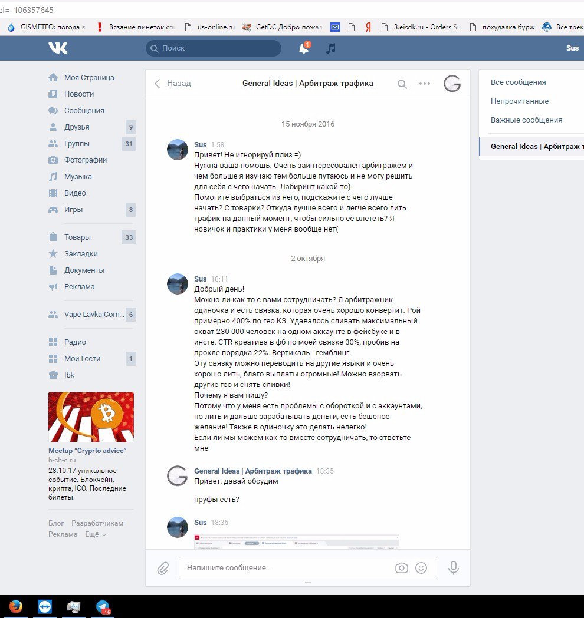This screenshot has width=584, height=618.
Task: Click the Meetup “Cryprto advice” ad title
Action: 87,451
